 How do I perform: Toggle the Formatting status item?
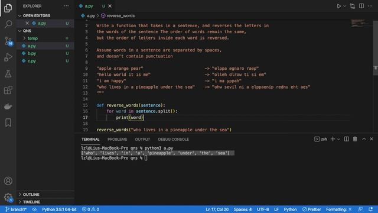click(x=338, y=209)
